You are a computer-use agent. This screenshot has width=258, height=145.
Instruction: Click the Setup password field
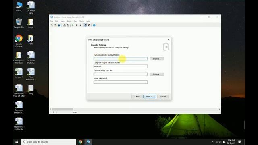pos(120,82)
